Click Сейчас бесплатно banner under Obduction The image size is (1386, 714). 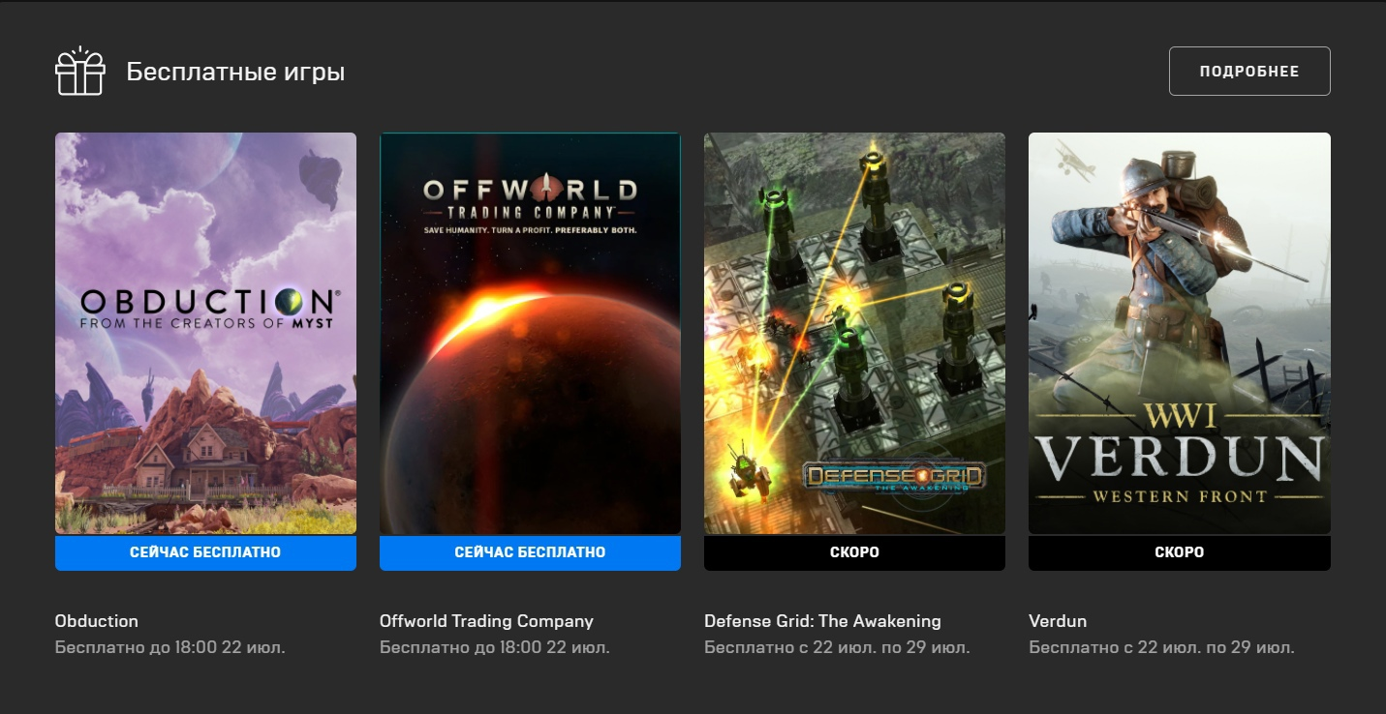(x=205, y=552)
